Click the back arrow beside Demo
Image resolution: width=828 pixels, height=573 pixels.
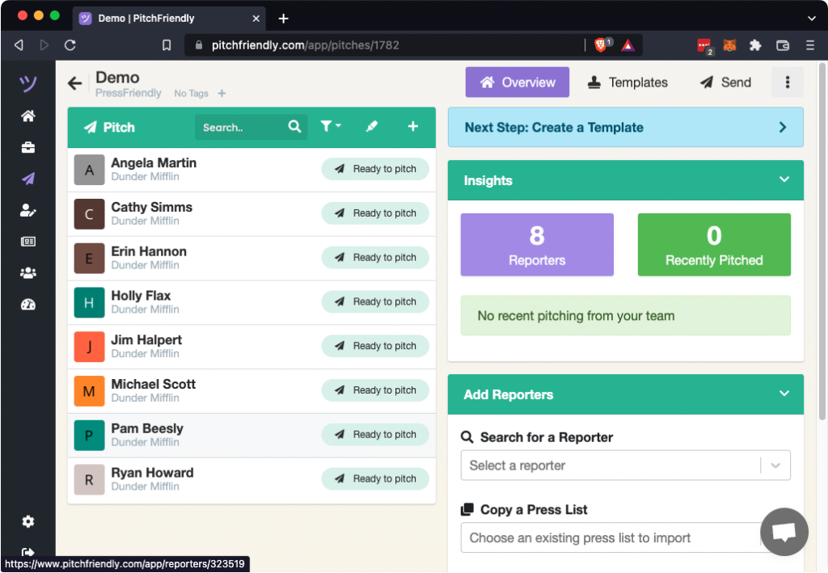tap(75, 83)
